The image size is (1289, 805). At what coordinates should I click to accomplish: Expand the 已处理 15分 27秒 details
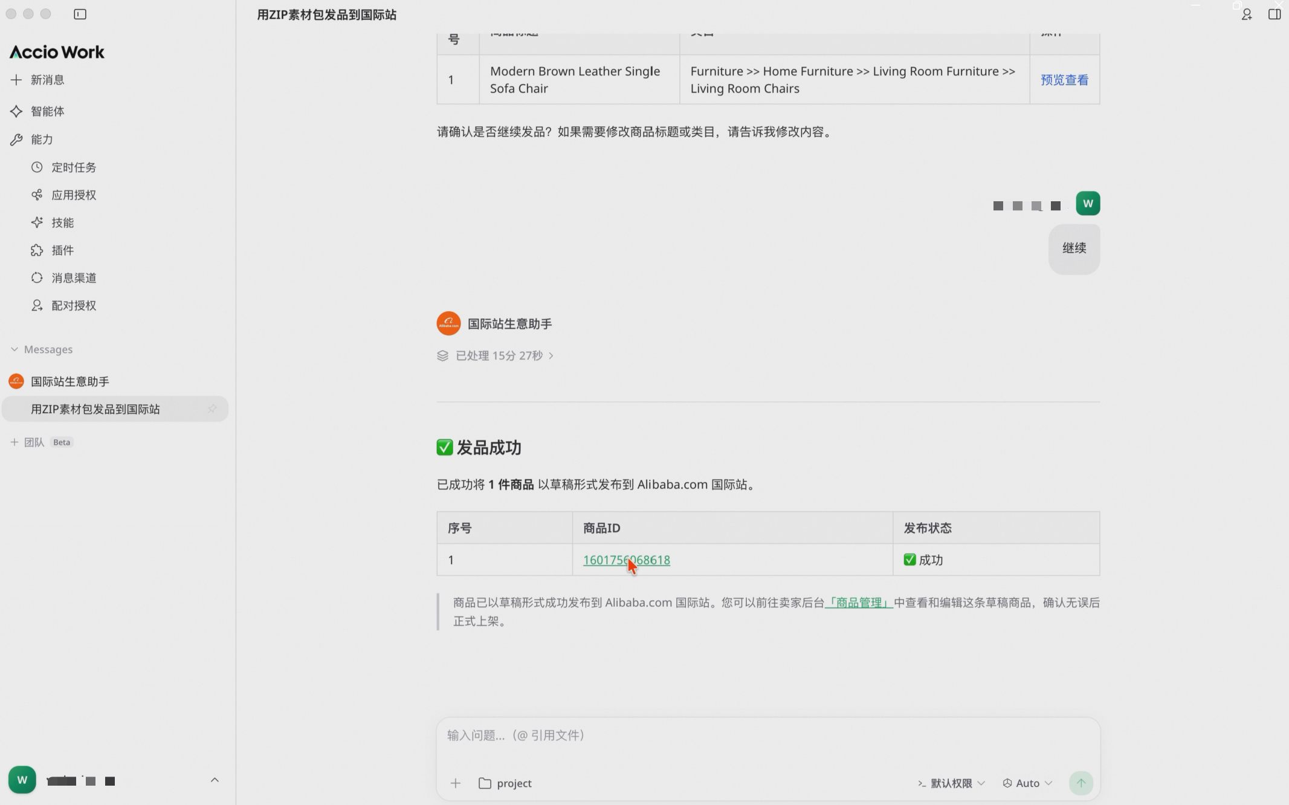click(x=499, y=355)
